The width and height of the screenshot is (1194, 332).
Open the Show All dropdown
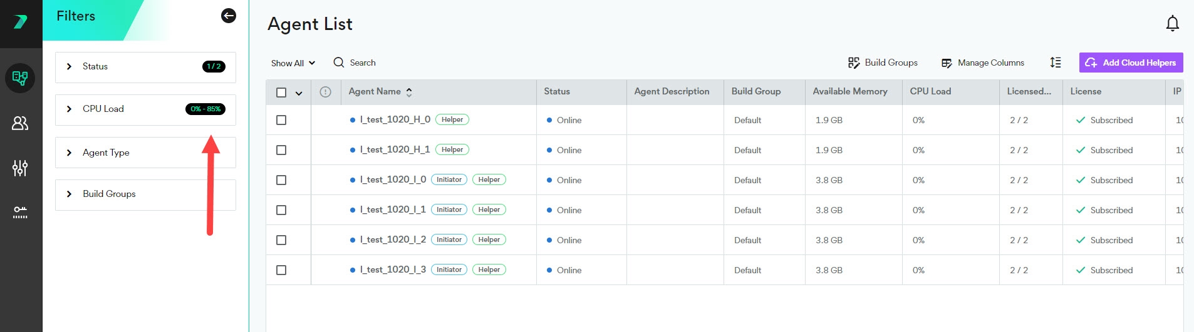(x=293, y=63)
